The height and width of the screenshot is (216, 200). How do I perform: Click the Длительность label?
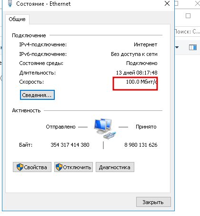(38, 73)
